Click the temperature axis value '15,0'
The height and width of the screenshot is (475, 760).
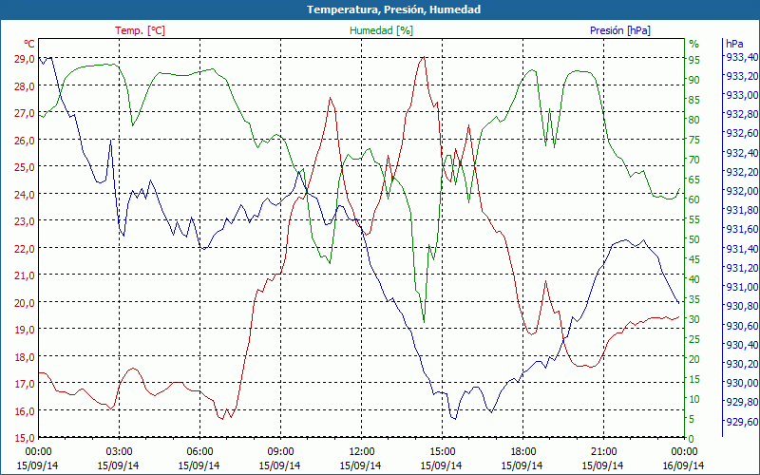coord(26,438)
